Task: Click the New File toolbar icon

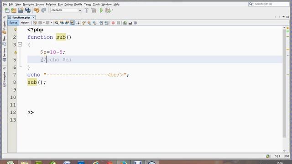Action: [7, 10]
